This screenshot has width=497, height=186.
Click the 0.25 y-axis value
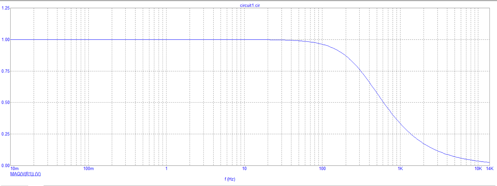click(6, 134)
